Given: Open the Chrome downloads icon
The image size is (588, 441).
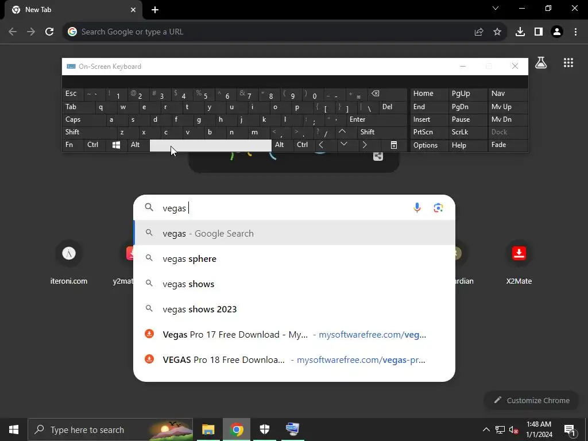Looking at the screenshot, I should point(520,32).
